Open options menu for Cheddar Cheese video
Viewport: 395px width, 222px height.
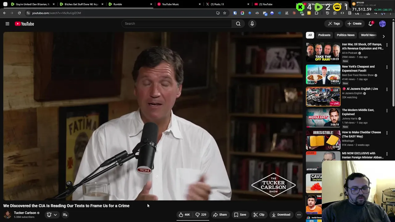coord(387,133)
